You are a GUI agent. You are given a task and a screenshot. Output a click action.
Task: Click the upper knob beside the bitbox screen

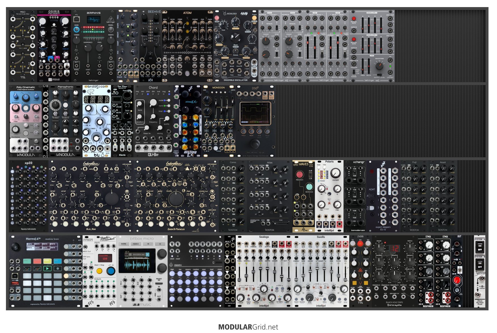click(162, 253)
